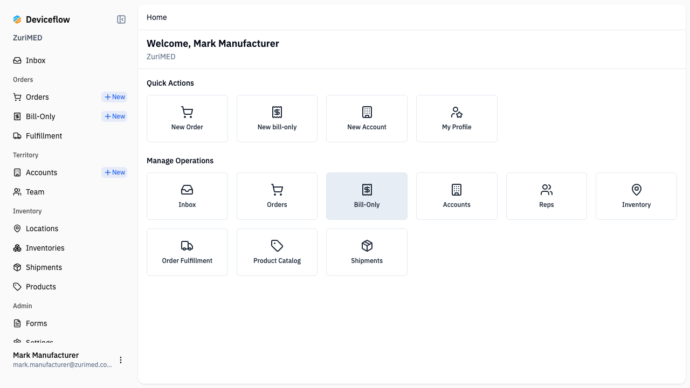Screen dimensions: 690x388
Task: Select the Orders cart icon in sidebar
Action: (x=17, y=97)
